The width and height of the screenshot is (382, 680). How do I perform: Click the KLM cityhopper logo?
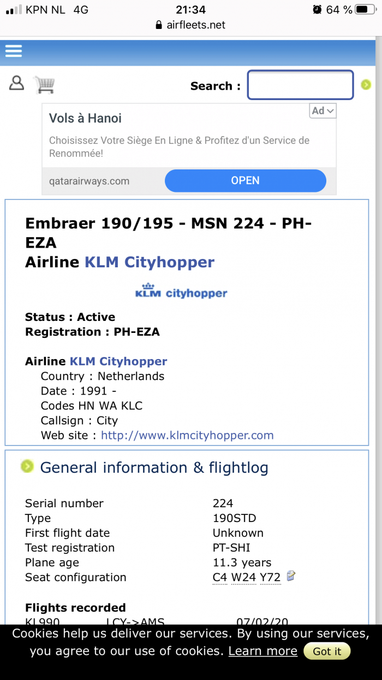181,291
